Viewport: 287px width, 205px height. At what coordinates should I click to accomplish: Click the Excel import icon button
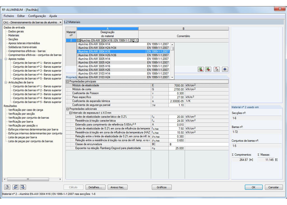point(208,69)
